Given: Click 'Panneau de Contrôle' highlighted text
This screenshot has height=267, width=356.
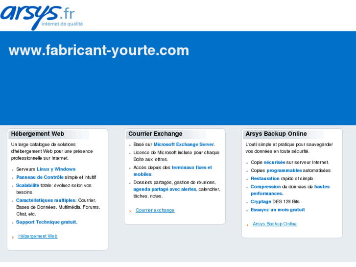Looking at the screenshot, I should coord(40,177).
